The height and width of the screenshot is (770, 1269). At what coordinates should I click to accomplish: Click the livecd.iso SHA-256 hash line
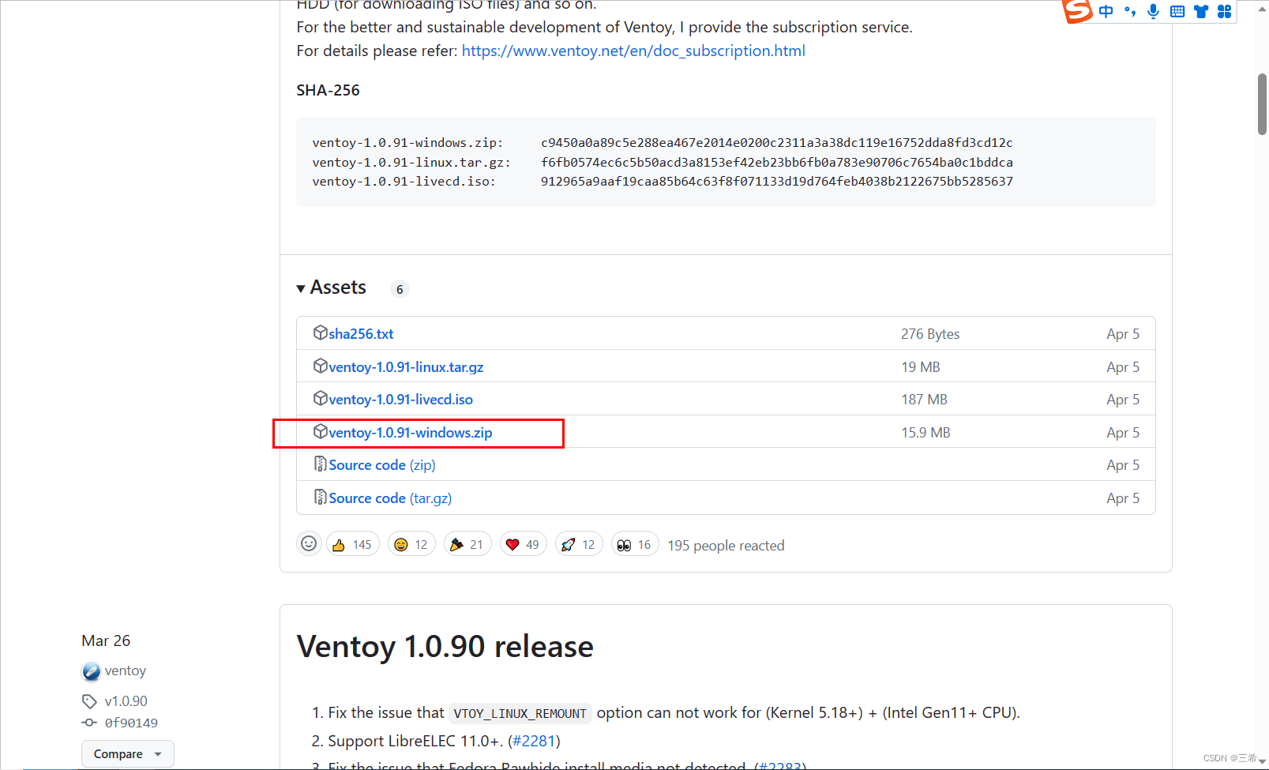click(x=663, y=182)
